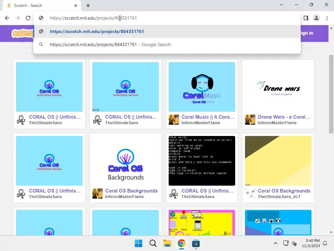Screen dimensions: 334x251
Task: Click the globe icon in the address bar
Action: 41,18
